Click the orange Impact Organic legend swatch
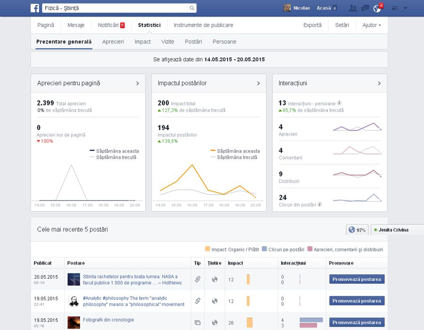Viewport: 424px width, 330px height. (207, 249)
